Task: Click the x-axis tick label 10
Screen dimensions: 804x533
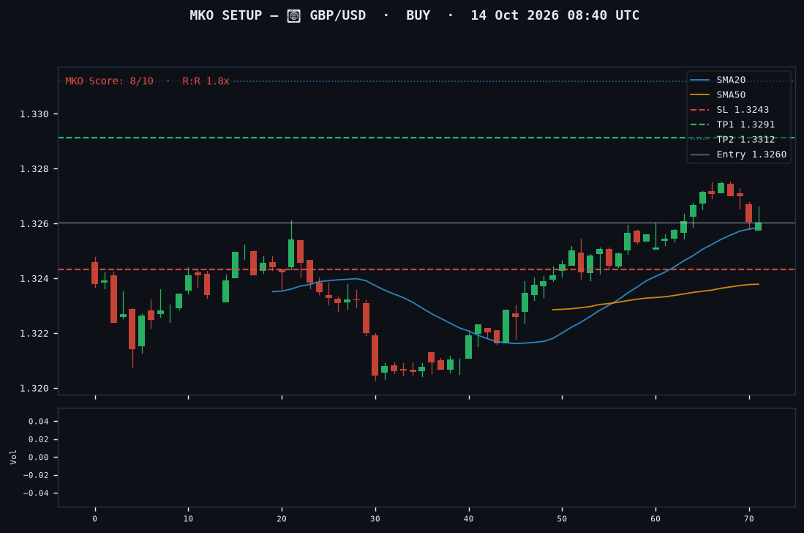Action: [x=188, y=519]
